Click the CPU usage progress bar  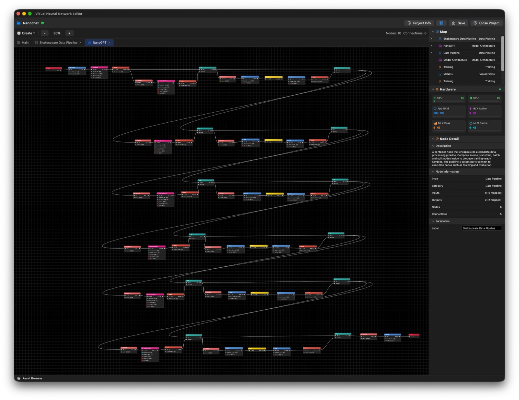click(449, 101)
